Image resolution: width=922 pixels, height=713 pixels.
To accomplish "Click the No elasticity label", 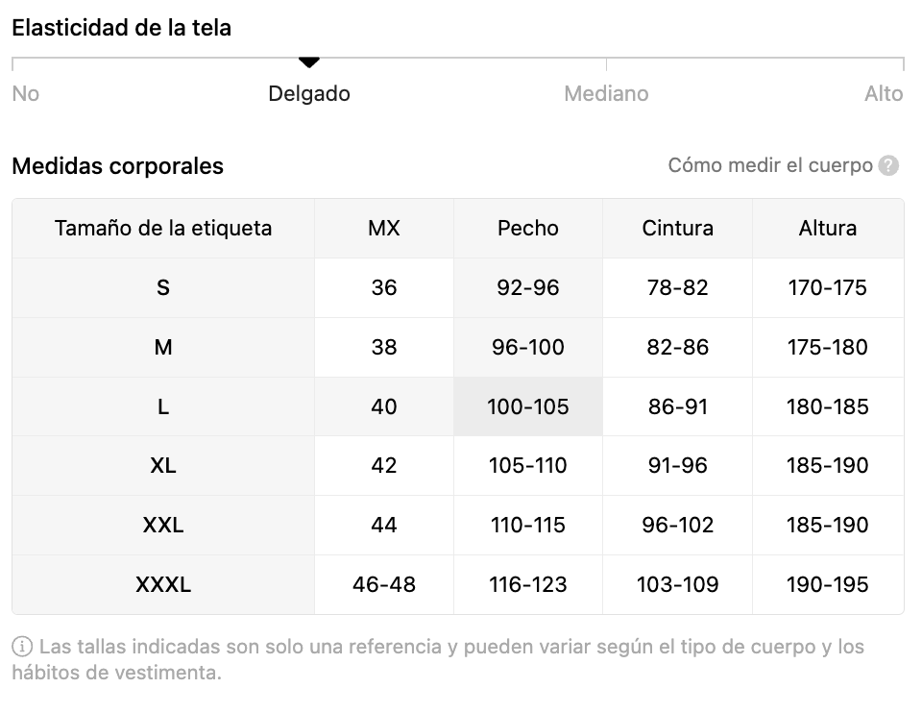I will [x=25, y=94].
